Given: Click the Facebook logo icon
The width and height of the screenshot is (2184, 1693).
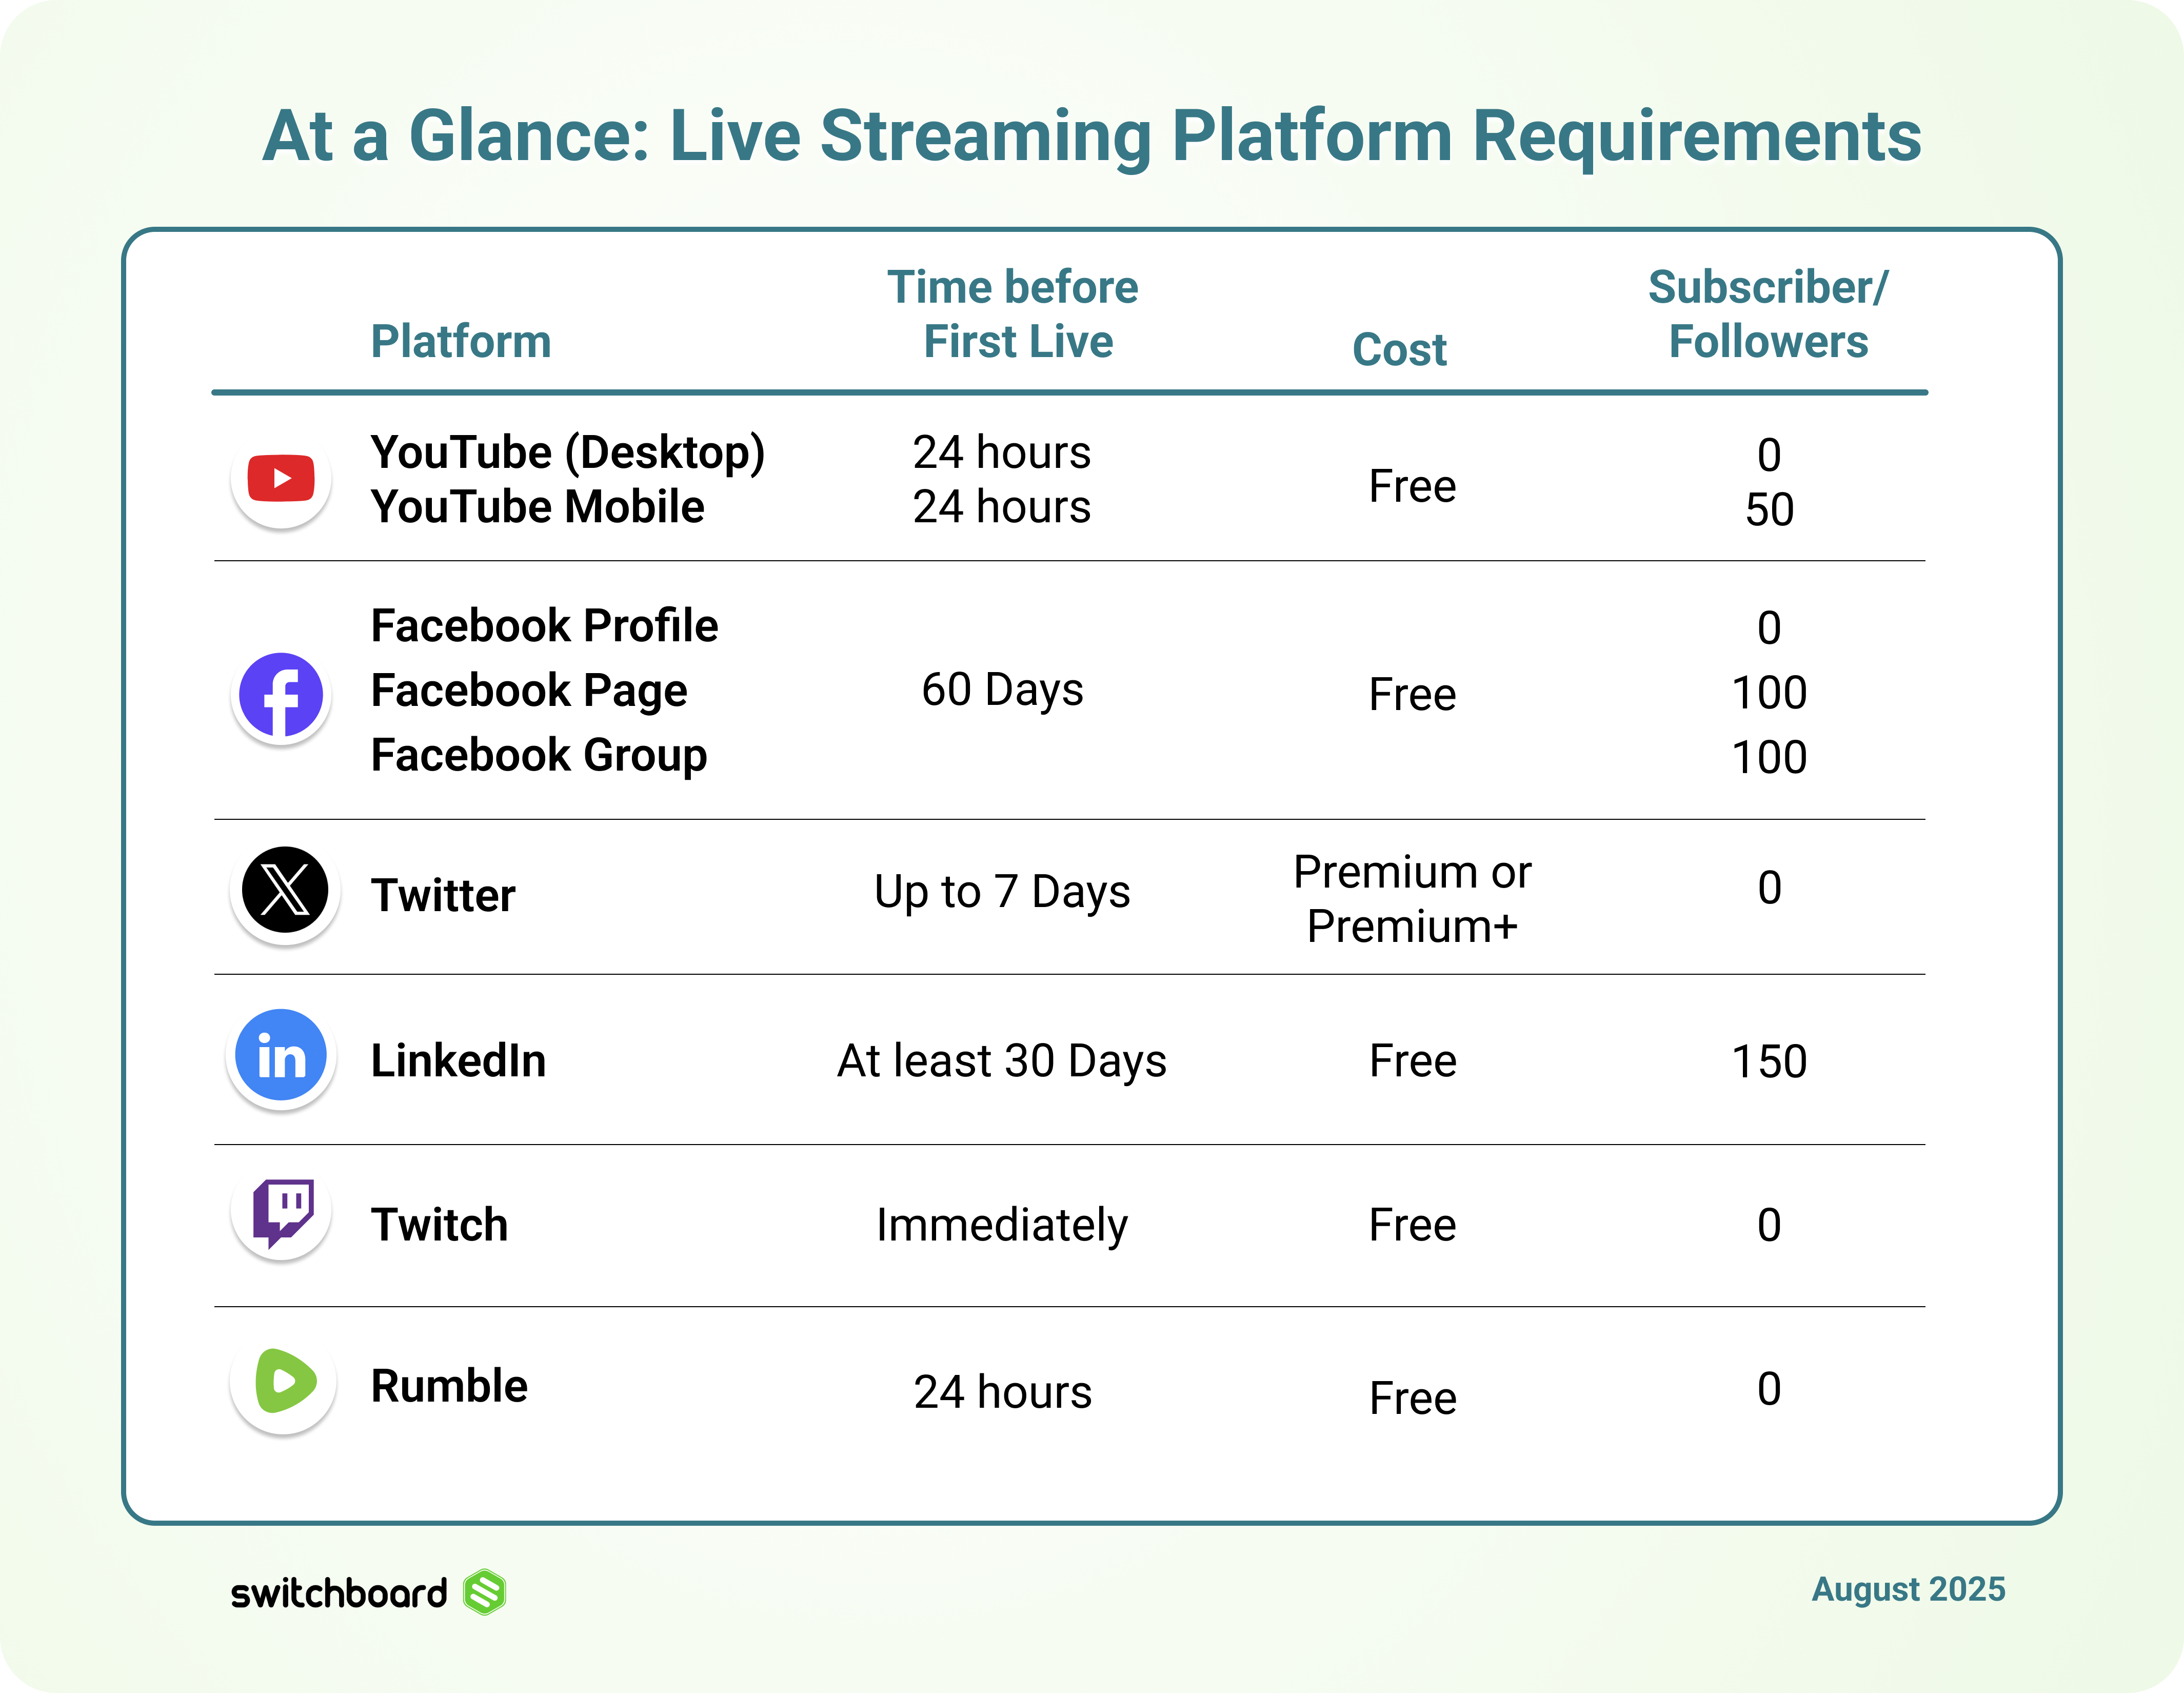Looking at the screenshot, I should click(281, 695).
